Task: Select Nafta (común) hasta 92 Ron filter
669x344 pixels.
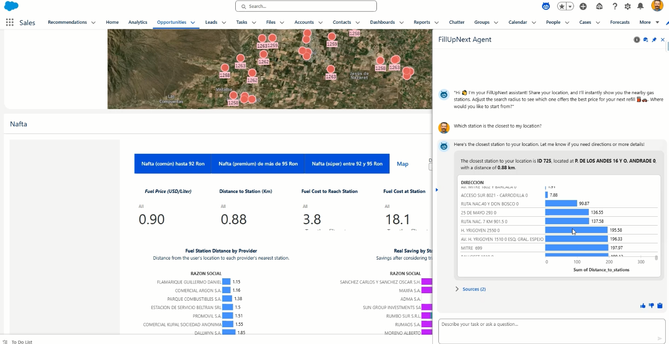Action: 173,164
